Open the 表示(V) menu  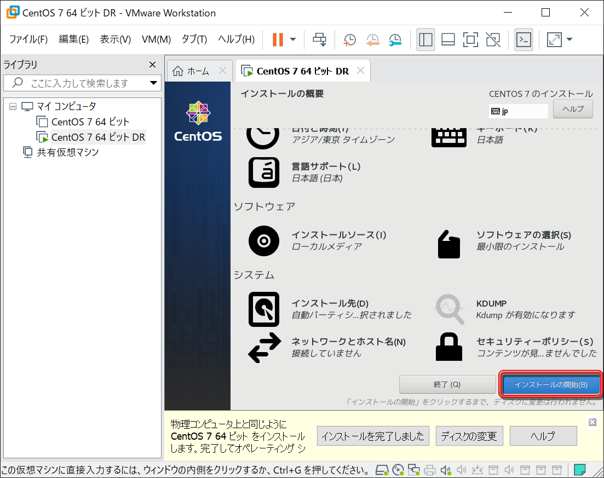(115, 39)
